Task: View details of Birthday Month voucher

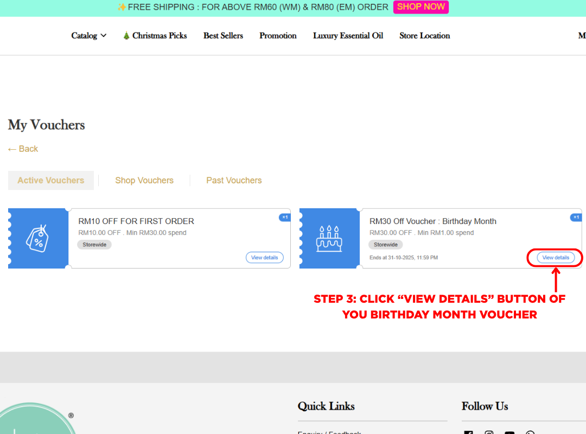Action: point(556,258)
